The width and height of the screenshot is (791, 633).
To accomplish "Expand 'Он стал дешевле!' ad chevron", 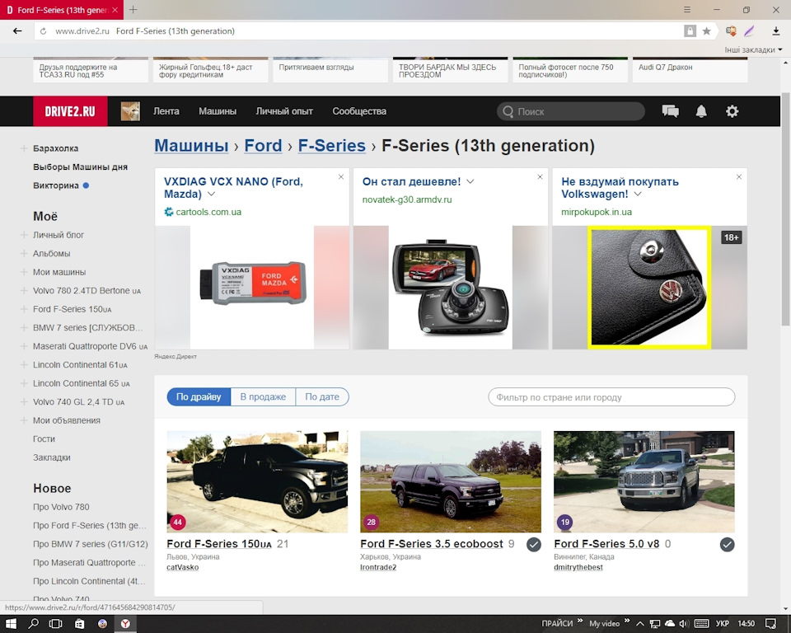I will [x=470, y=181].
